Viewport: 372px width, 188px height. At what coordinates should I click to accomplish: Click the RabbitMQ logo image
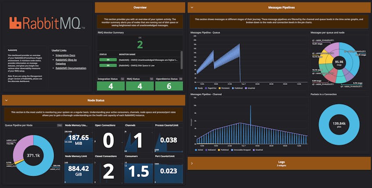(x=47, y=23)
